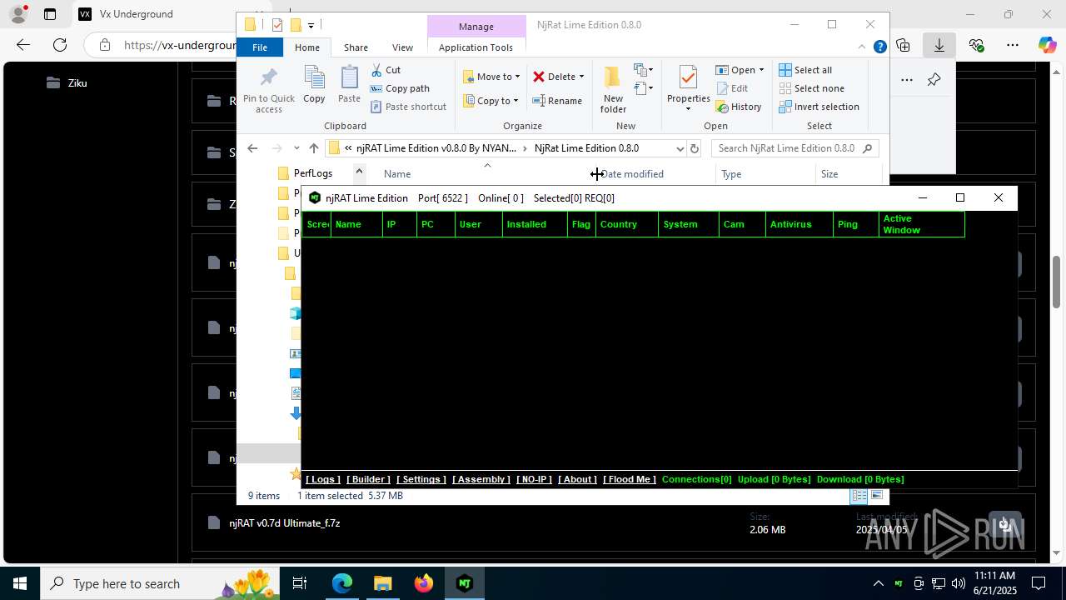Open the Windows Start menu

(20, 583)
